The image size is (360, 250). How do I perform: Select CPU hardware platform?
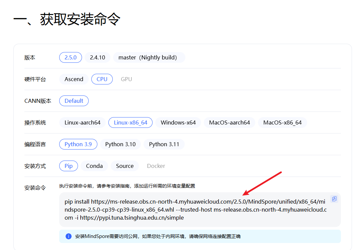(102, 79)
